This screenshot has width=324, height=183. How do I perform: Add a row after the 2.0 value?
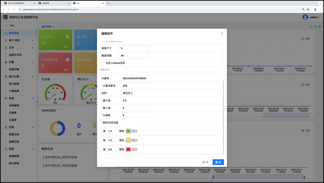[x=133, y=149]
